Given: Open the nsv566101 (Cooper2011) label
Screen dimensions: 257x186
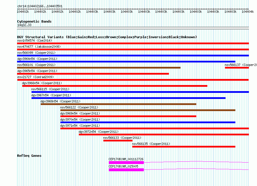Looking at the screenshot, I should tap(36, 65).
